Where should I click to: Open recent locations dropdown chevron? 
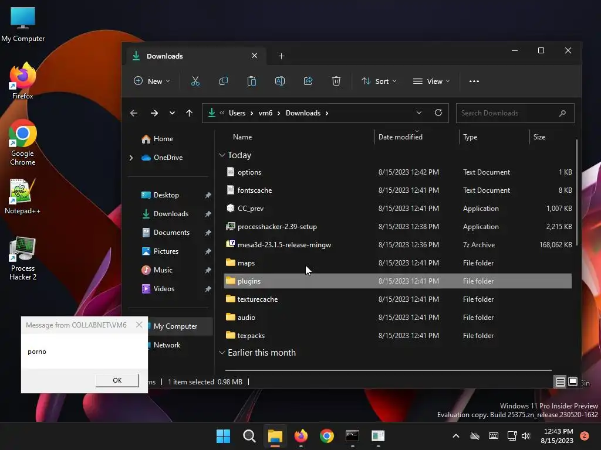click(172, 113)
